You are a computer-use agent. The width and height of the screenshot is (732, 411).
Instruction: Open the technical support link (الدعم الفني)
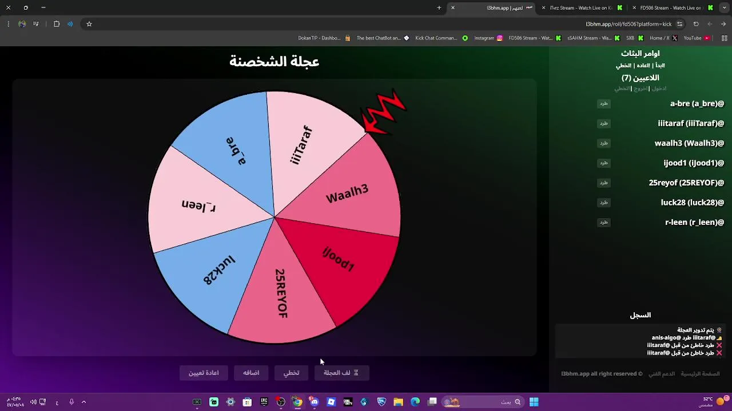pos(662,374)
